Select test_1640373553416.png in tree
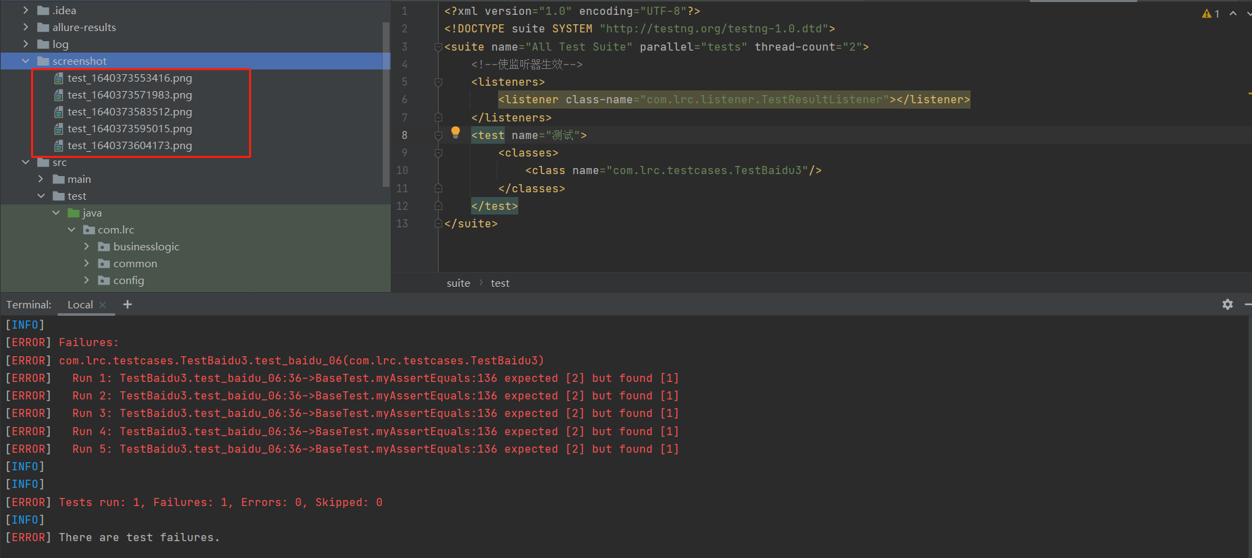This screenshot has height=558, width=1252. pos(130,78)
